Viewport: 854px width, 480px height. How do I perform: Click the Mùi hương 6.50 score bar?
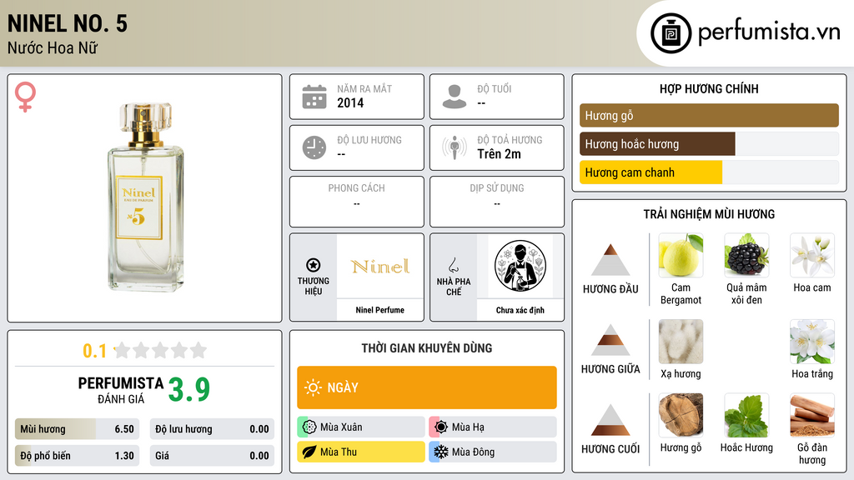(77, 429)
